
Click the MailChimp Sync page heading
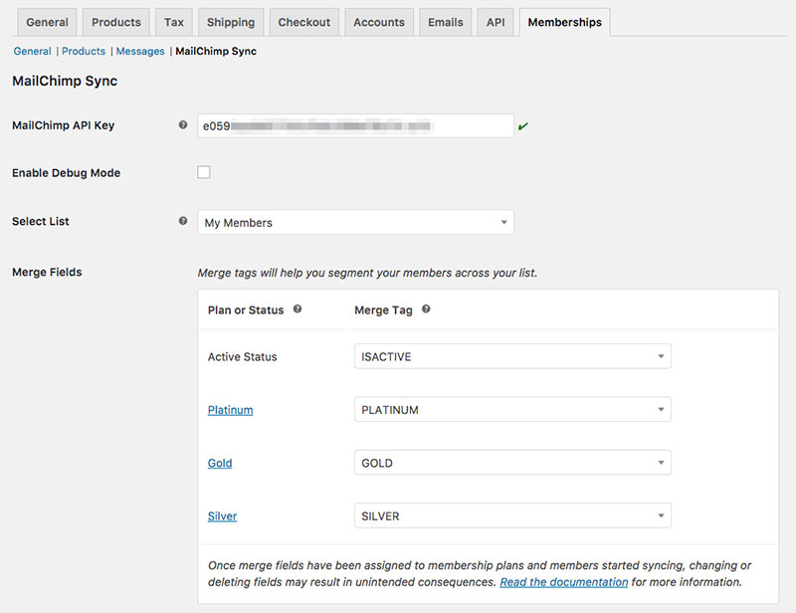[x=65, y=82]
